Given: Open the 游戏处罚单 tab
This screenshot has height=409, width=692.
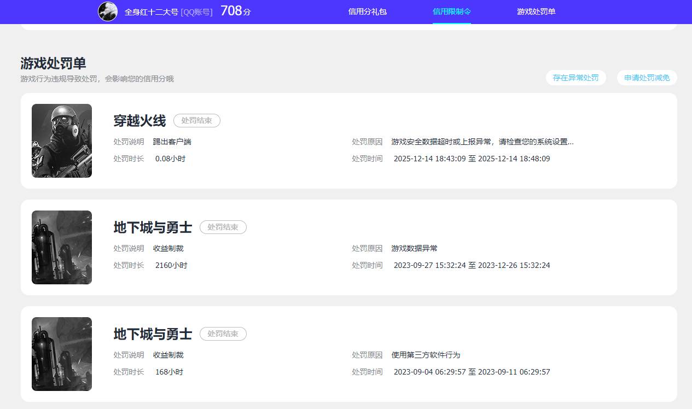Looking at the screenshot, I should point(535,11).
